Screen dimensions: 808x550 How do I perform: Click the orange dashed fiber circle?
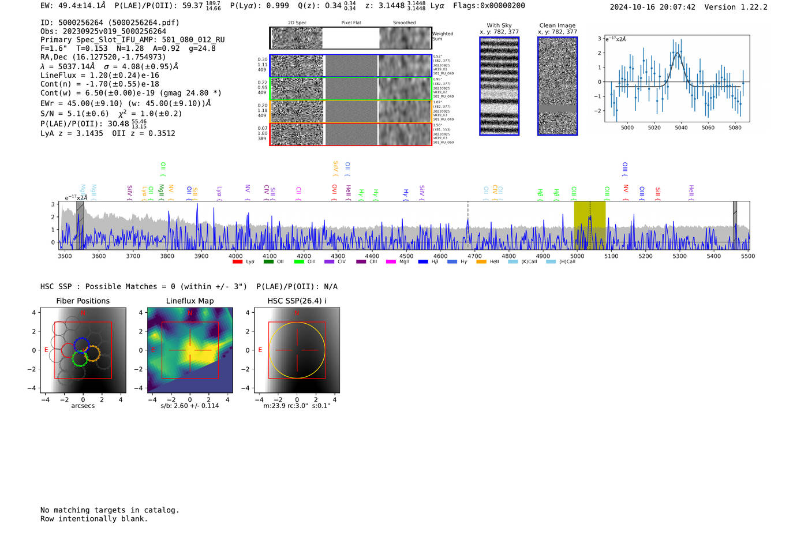pyautogui.click(x=92, y=353)
